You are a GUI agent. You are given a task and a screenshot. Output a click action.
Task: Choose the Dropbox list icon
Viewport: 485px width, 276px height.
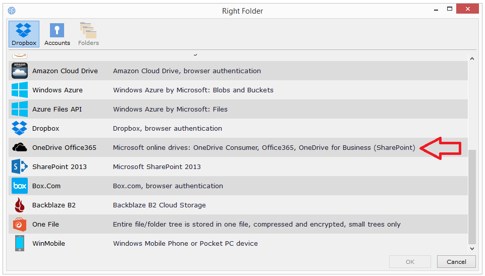[x=20, y=129]
